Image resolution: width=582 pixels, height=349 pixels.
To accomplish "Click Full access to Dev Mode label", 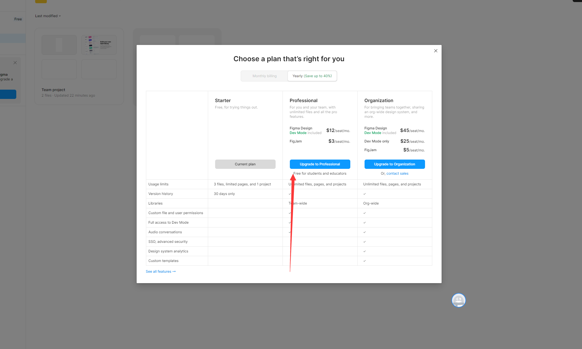I will pyautogui.click(x=168, y=223).
